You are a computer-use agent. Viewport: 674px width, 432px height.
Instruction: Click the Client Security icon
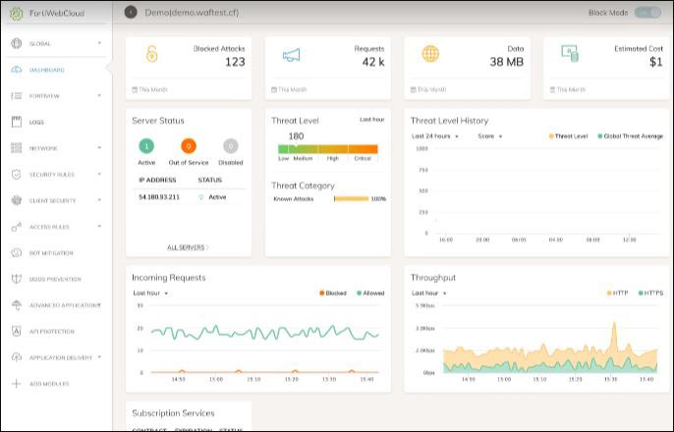(17, 200)
